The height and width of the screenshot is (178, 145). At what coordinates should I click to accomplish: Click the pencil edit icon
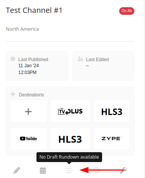(x=17, y=170)
